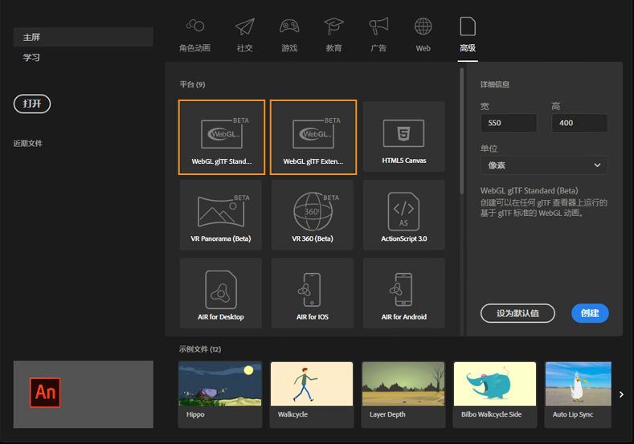
Task: Click the 平台 (9) heading
Action: pos(193,84)
